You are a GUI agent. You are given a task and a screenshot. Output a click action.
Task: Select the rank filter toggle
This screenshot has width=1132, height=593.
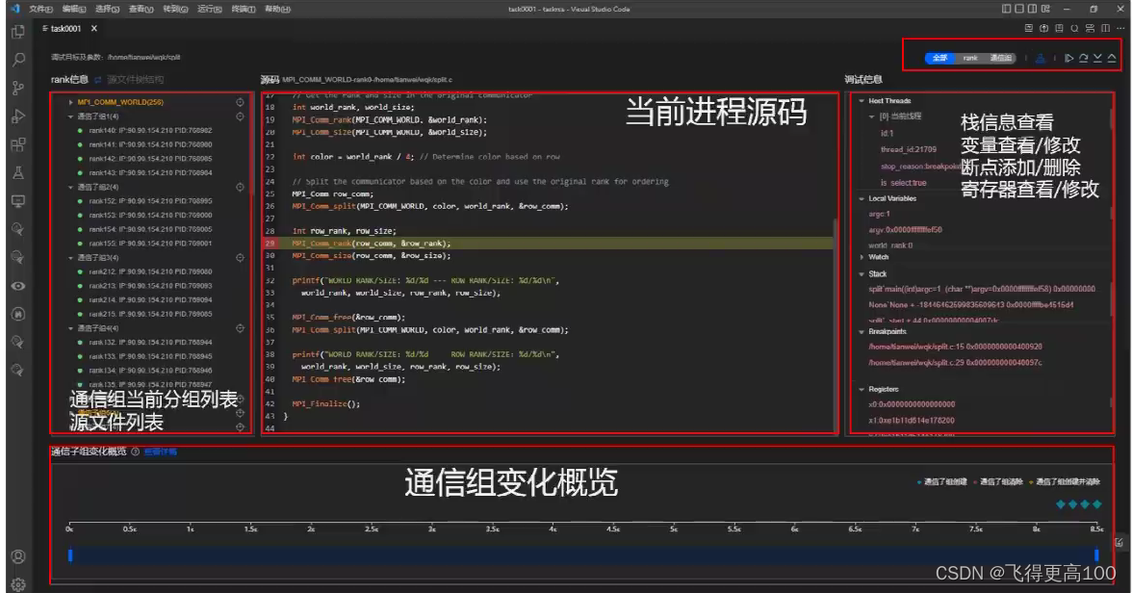(x=970, y=59)
